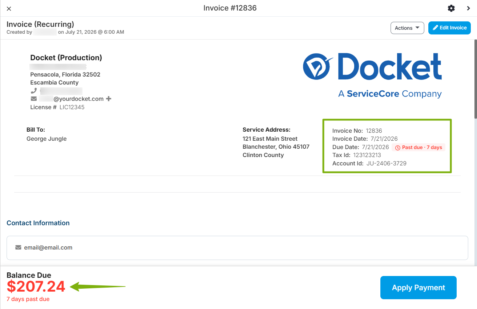The image size is (477, 309).
Task: Click the Contact Information heading
Action: coord(38,223)
